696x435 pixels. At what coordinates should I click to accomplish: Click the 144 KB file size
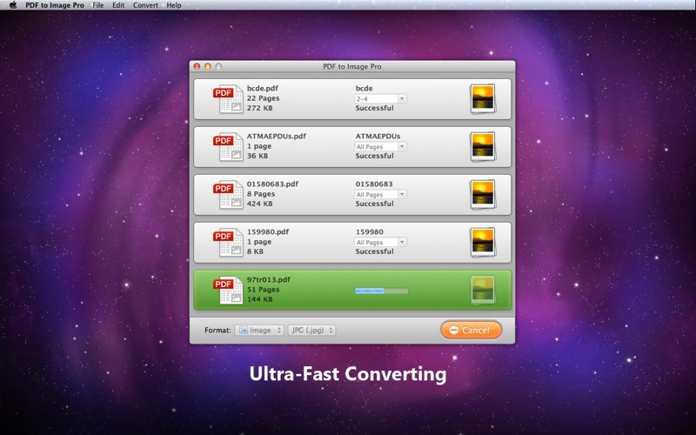(x=259, y=299)
